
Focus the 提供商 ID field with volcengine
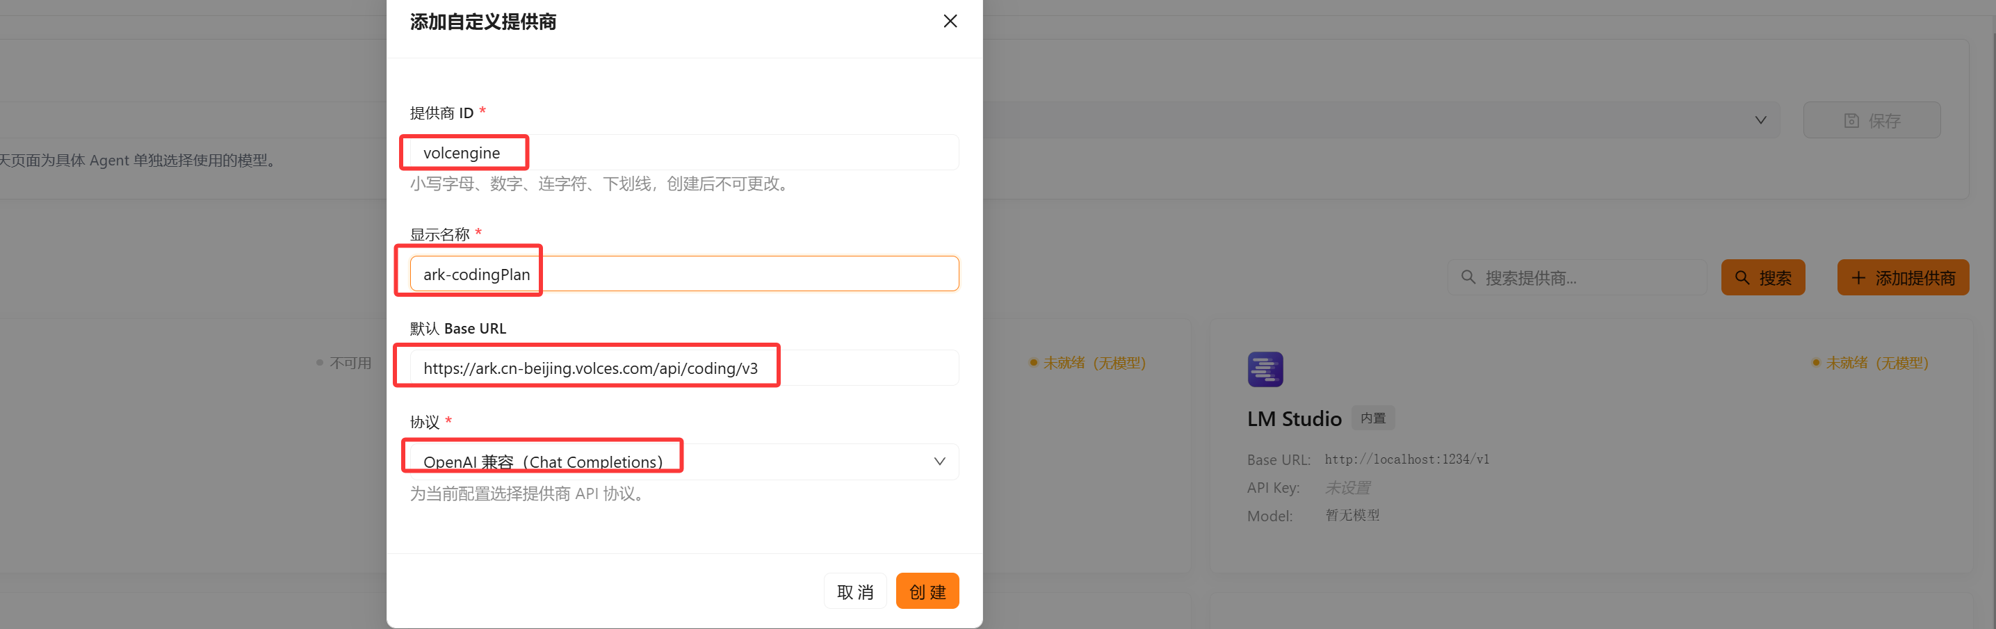point(683,153)
